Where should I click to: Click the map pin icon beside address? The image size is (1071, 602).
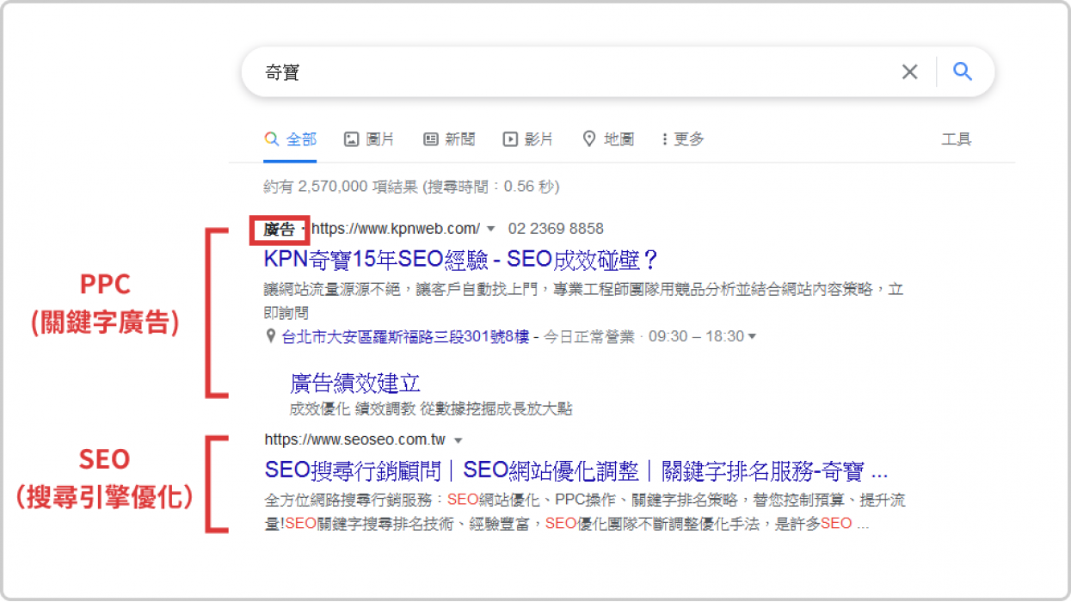[271, 336]
